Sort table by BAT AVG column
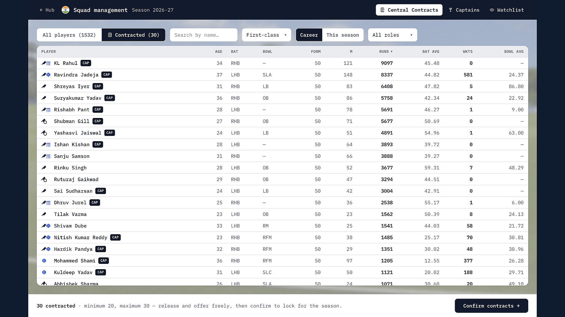Viewport: 565px width, 317px height. (x=431, y=52)
